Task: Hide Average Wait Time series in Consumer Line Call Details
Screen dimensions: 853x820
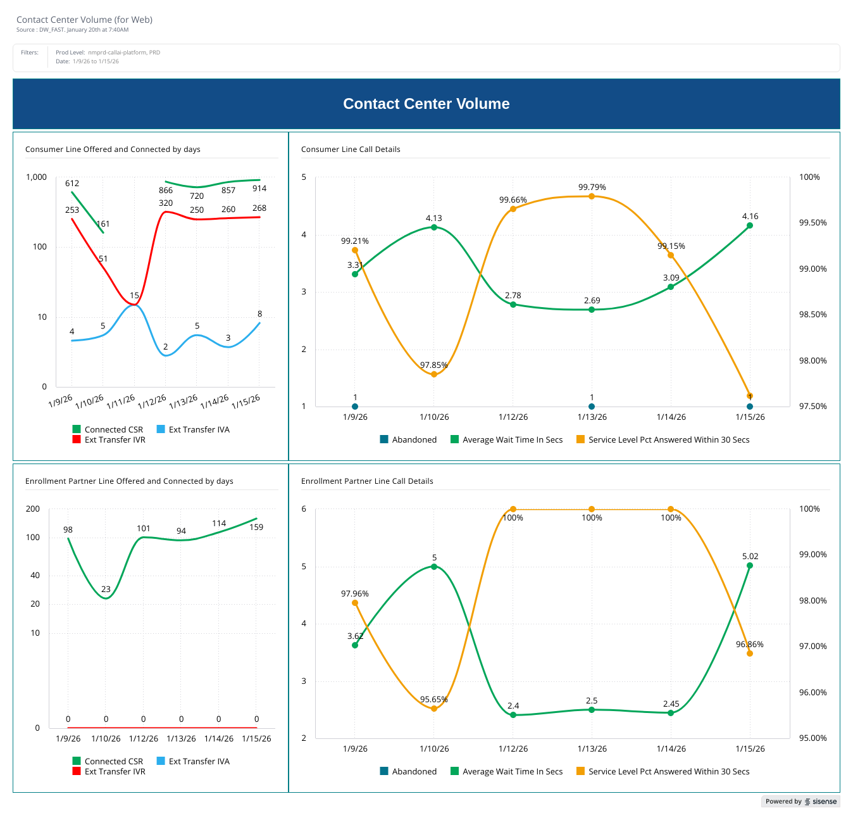Action: pos(512,439)
